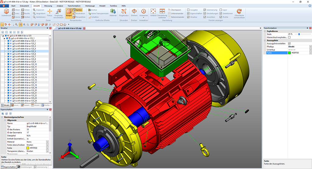The height and width of the screenshot is (169, 312).
Task: Open Farbe überschreiben dropdown
Action: (x=47, y=145)
